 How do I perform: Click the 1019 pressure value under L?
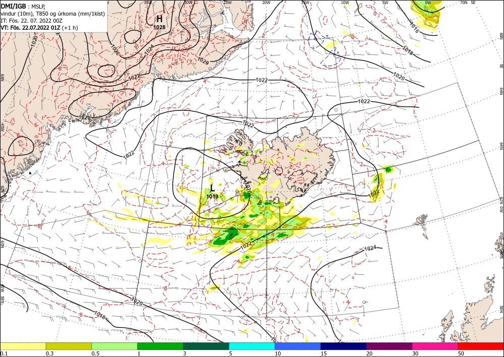[212, 196]
